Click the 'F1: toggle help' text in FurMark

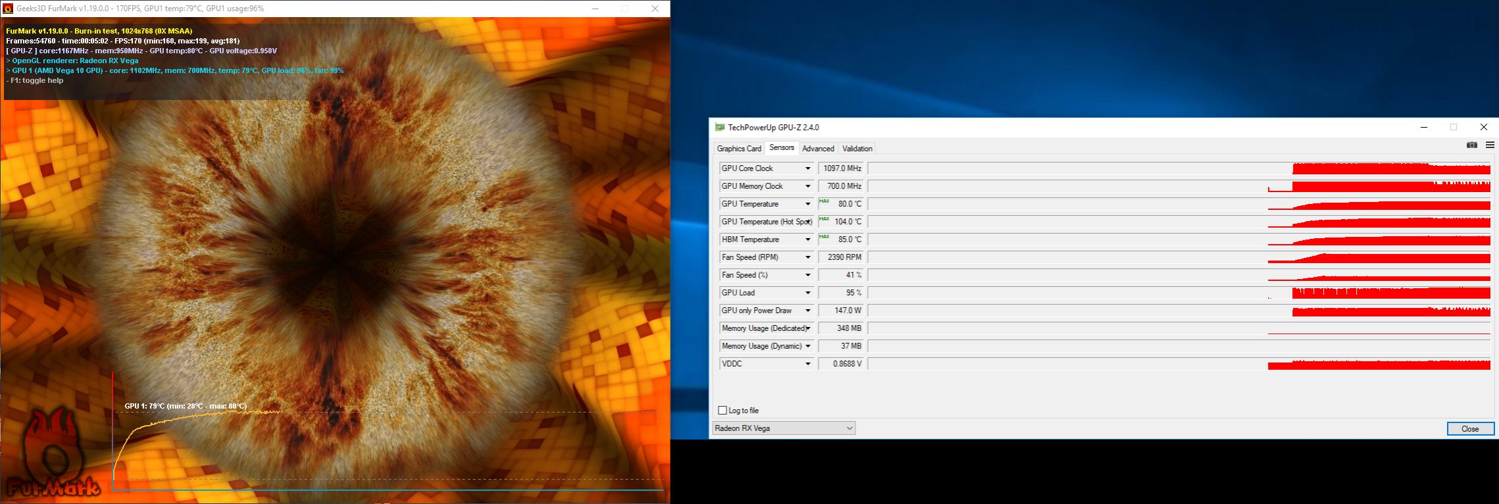click(x=35, y=80)
